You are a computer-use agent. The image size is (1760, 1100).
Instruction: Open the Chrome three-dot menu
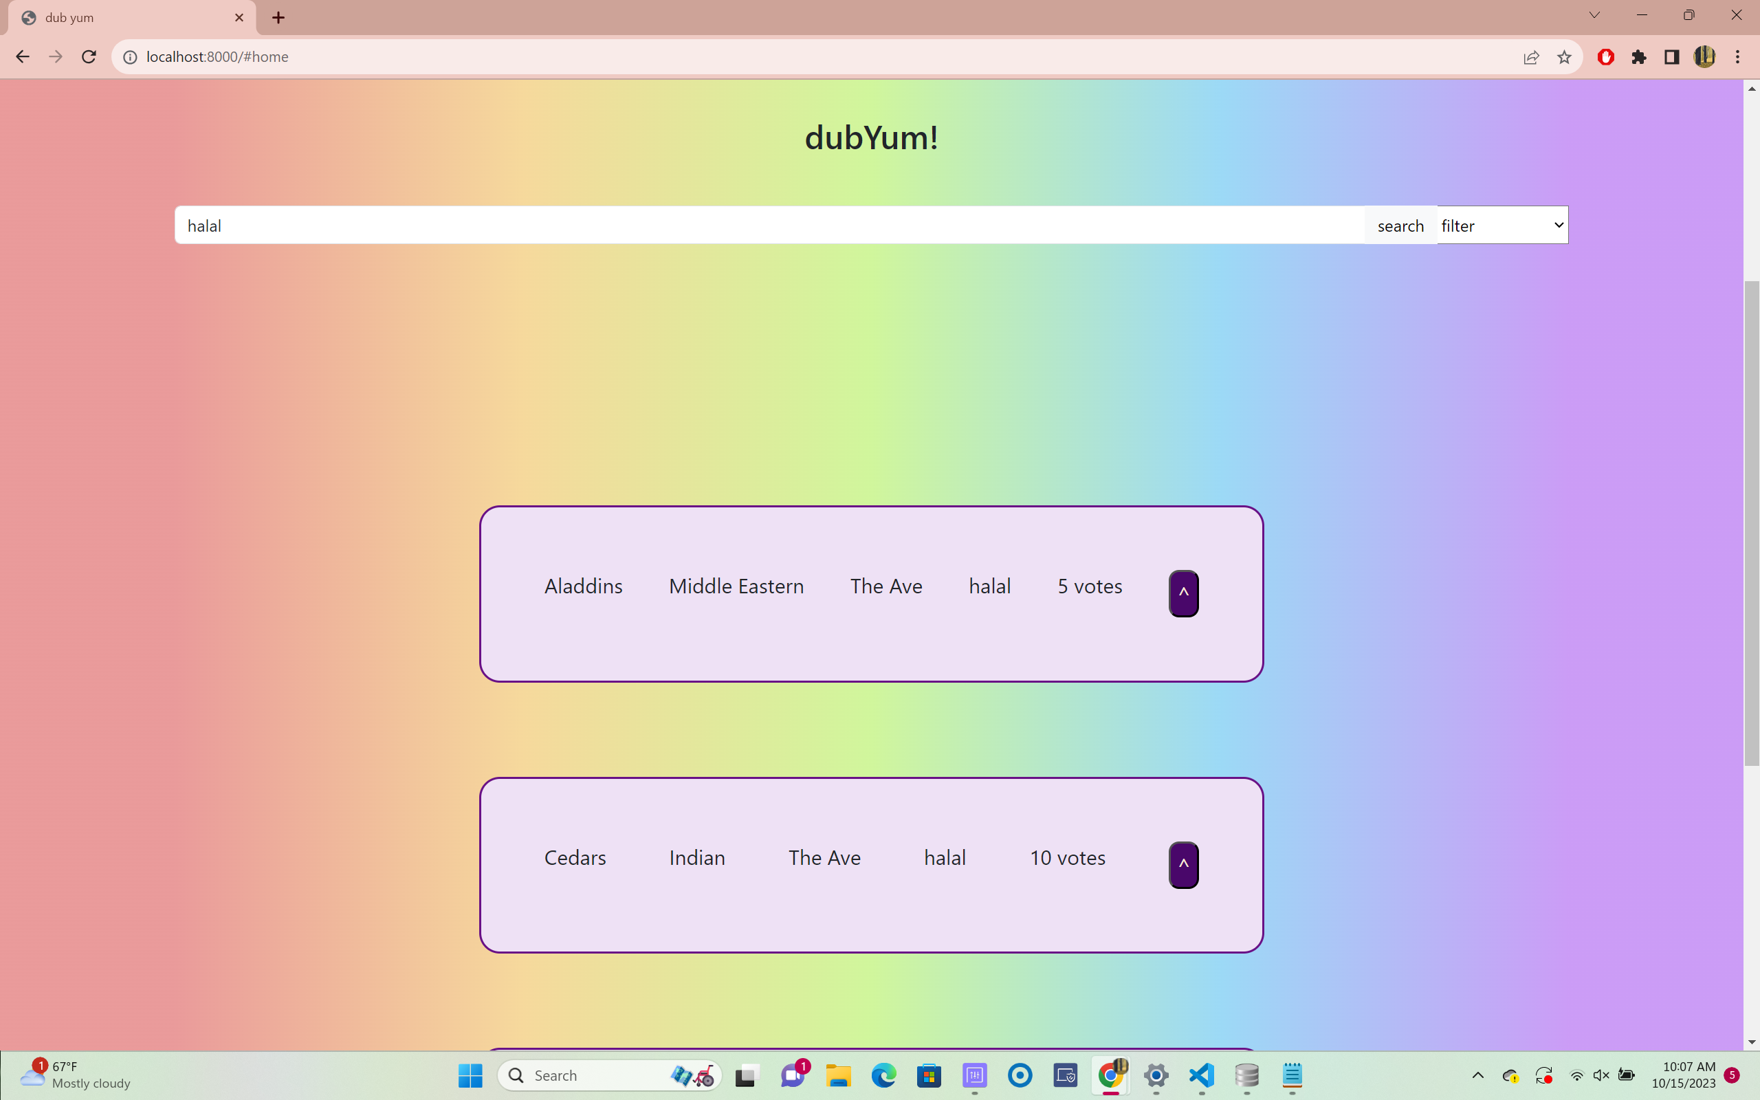tap(1737, 57)
